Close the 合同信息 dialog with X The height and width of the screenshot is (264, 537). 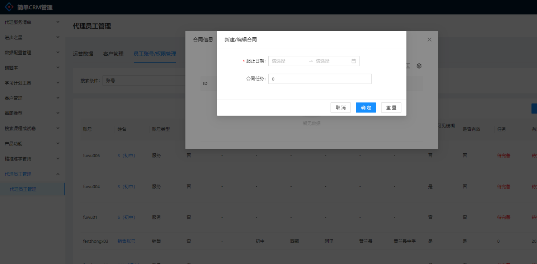click(x=429, y=40)
